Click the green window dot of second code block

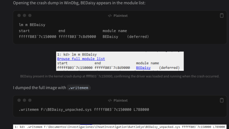point(30,100)
